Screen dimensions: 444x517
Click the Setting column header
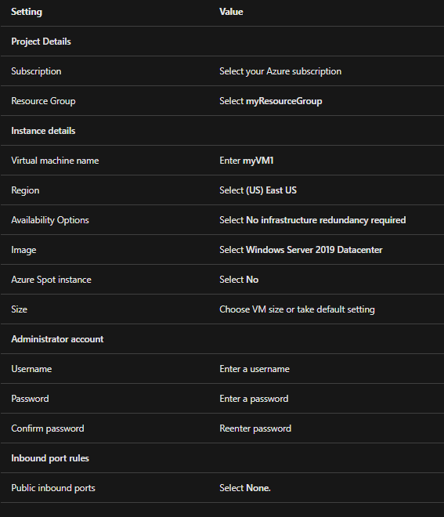pos(27,12)
